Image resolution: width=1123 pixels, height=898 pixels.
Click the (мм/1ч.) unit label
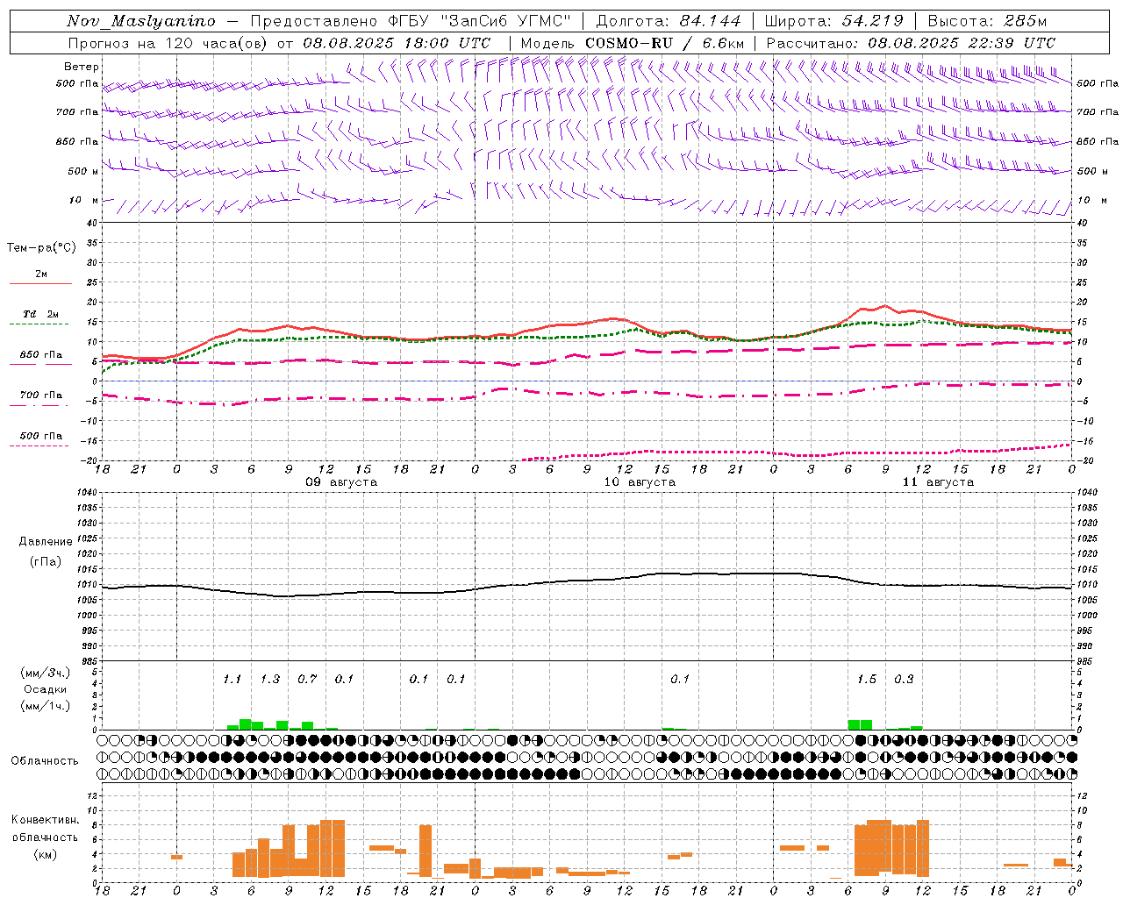(45, 706)
